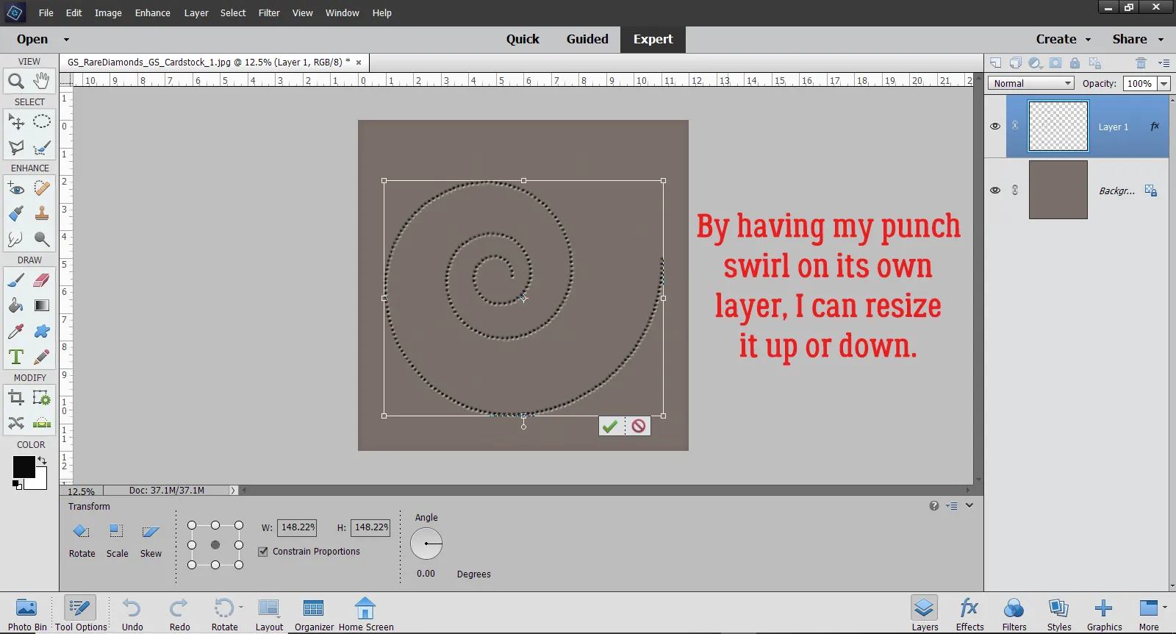
Task: Select the Zoom tool in View section
Action: (x=15, y=81)
